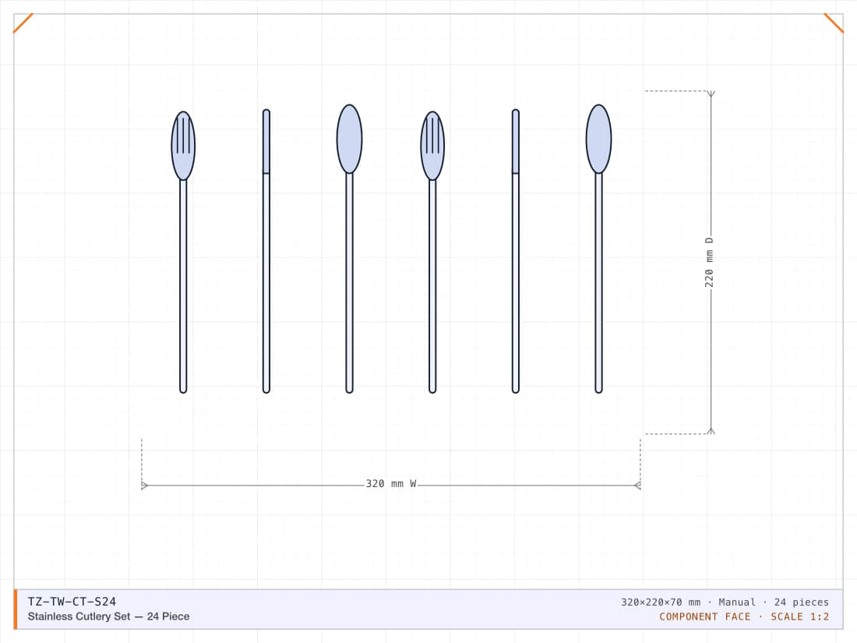Select the first knife blade
The width and height of the screenshot is (857, 643).
pyautogui.click(x=266, y=142)
